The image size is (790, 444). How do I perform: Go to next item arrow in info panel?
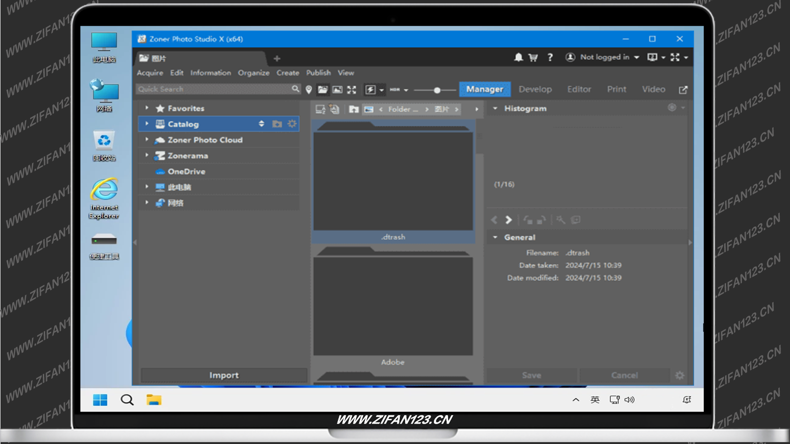pos(508,220)
